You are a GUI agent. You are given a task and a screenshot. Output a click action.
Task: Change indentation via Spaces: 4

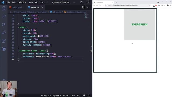click(x=57, y=95)
